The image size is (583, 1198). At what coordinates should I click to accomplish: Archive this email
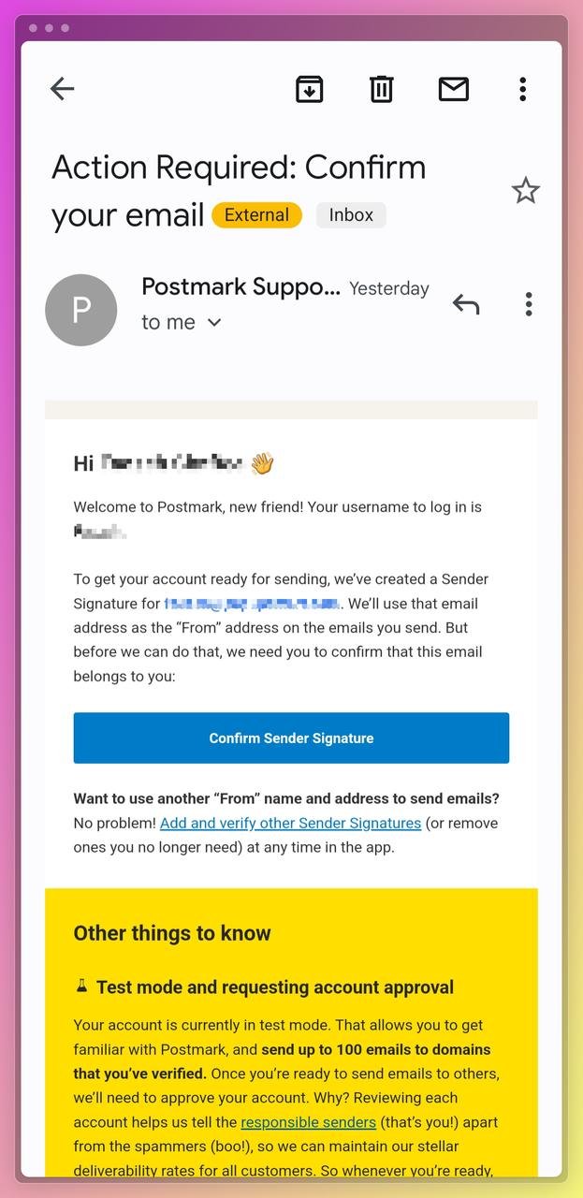click(x=310, y=89)
